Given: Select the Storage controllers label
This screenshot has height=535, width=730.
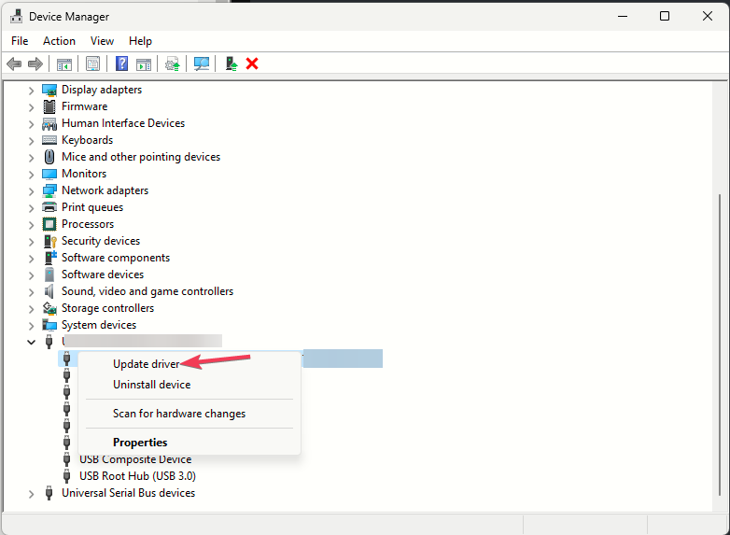Looking at the screenshot, I should 107,308.
